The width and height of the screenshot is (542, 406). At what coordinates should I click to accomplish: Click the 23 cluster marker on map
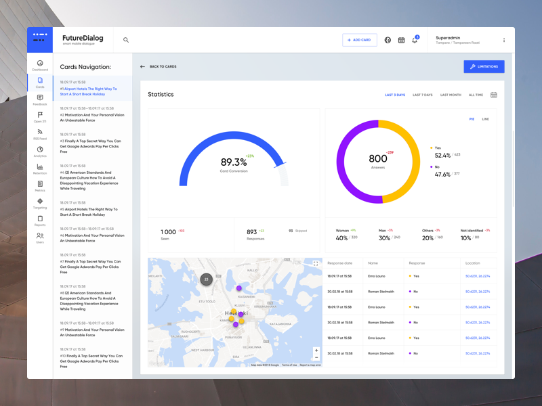pos(207,279)
